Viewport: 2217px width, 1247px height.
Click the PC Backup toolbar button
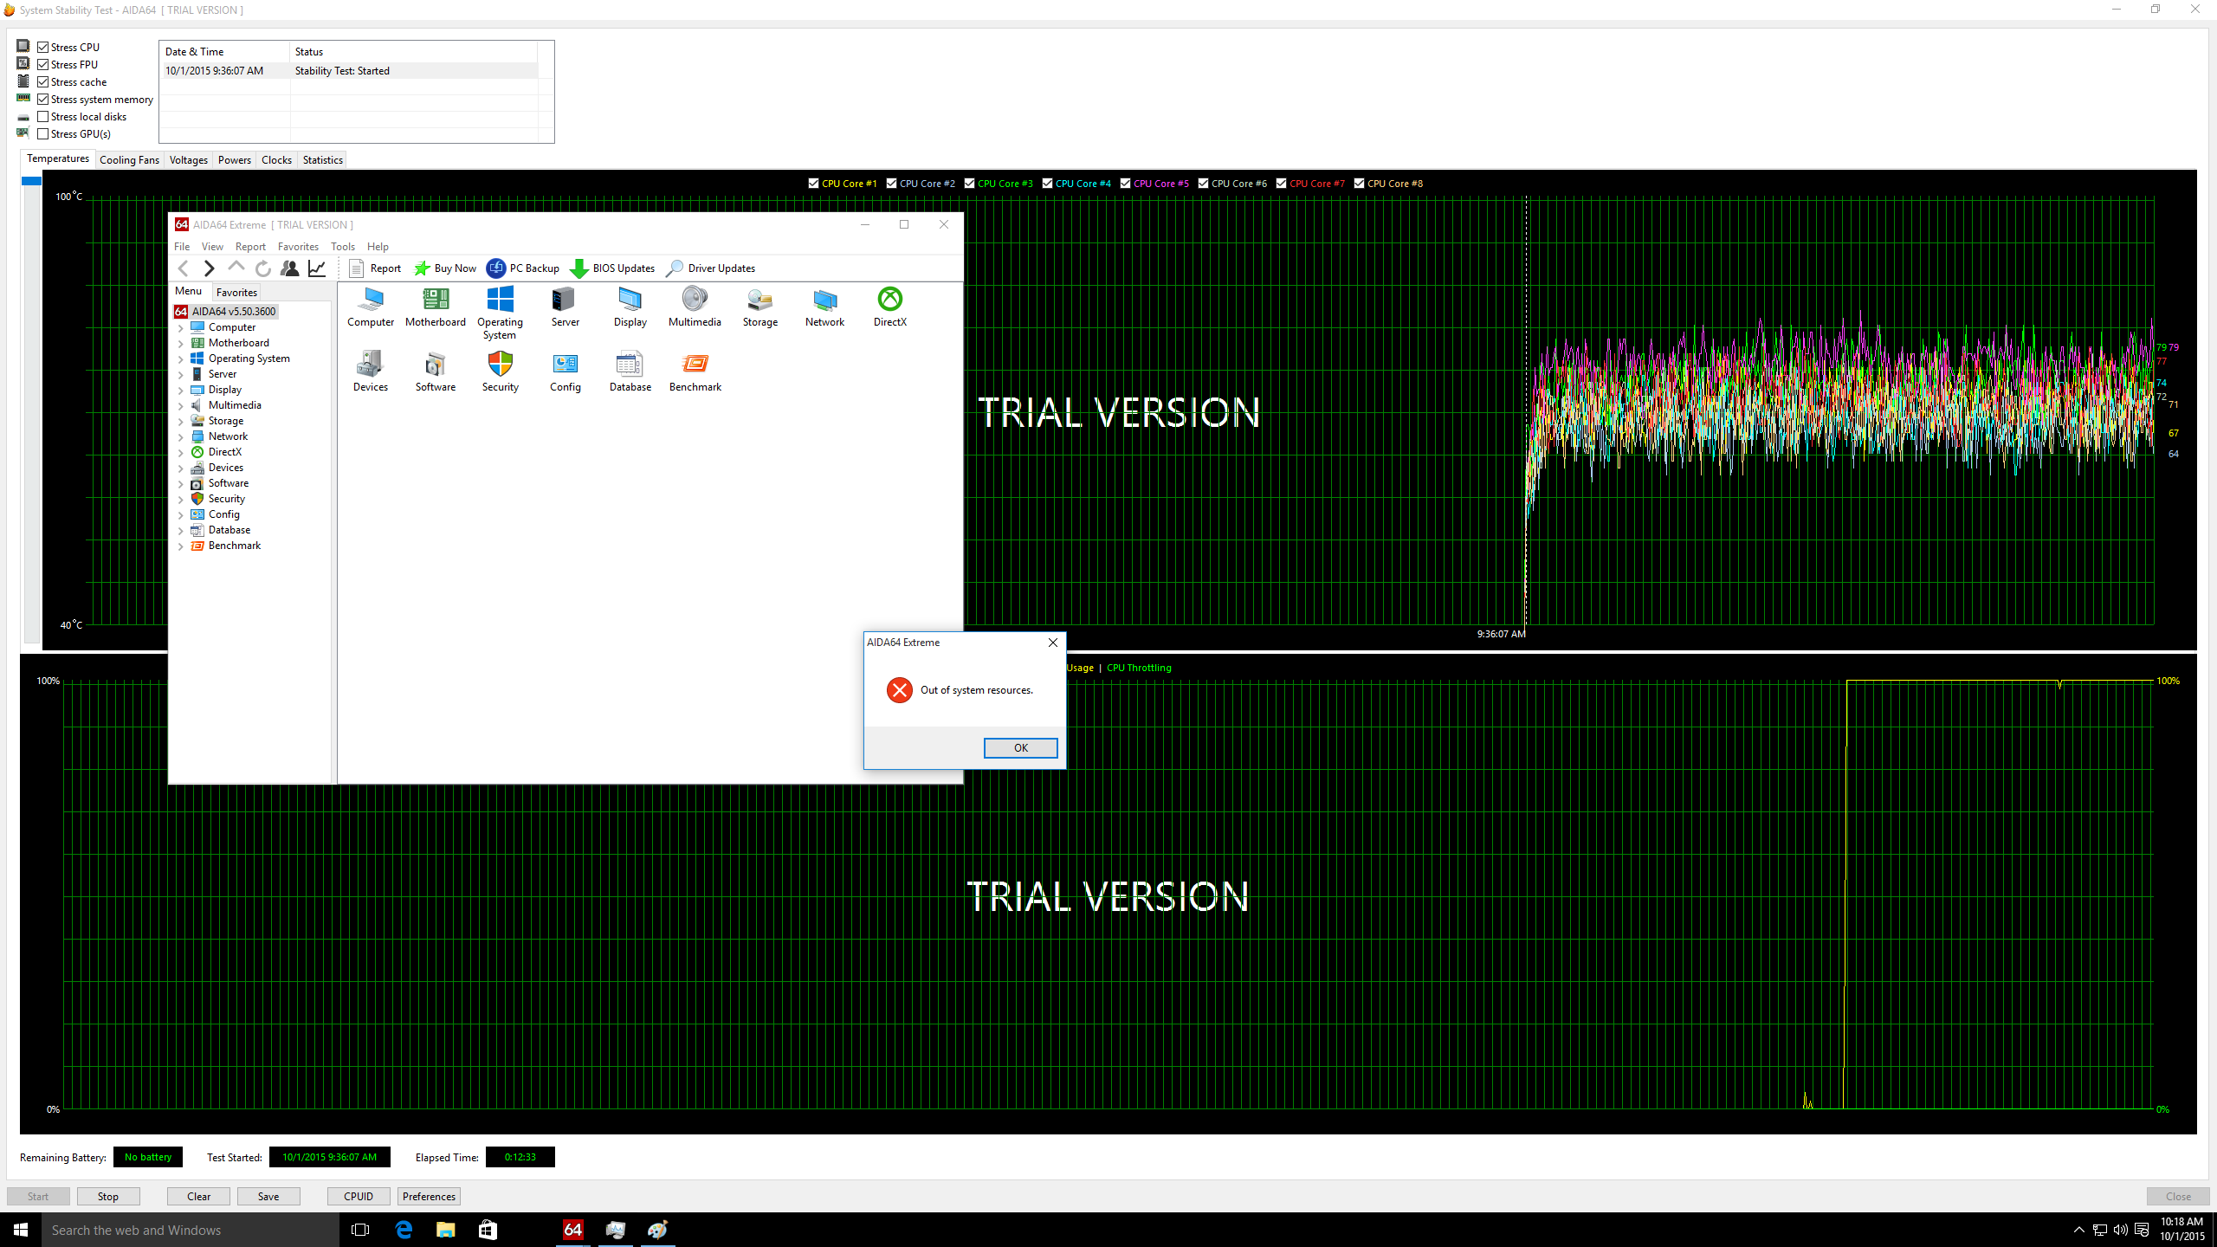(523, 268)
